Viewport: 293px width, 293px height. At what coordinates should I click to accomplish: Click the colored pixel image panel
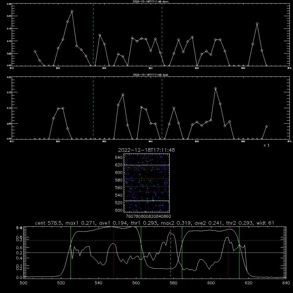[146, 183]
